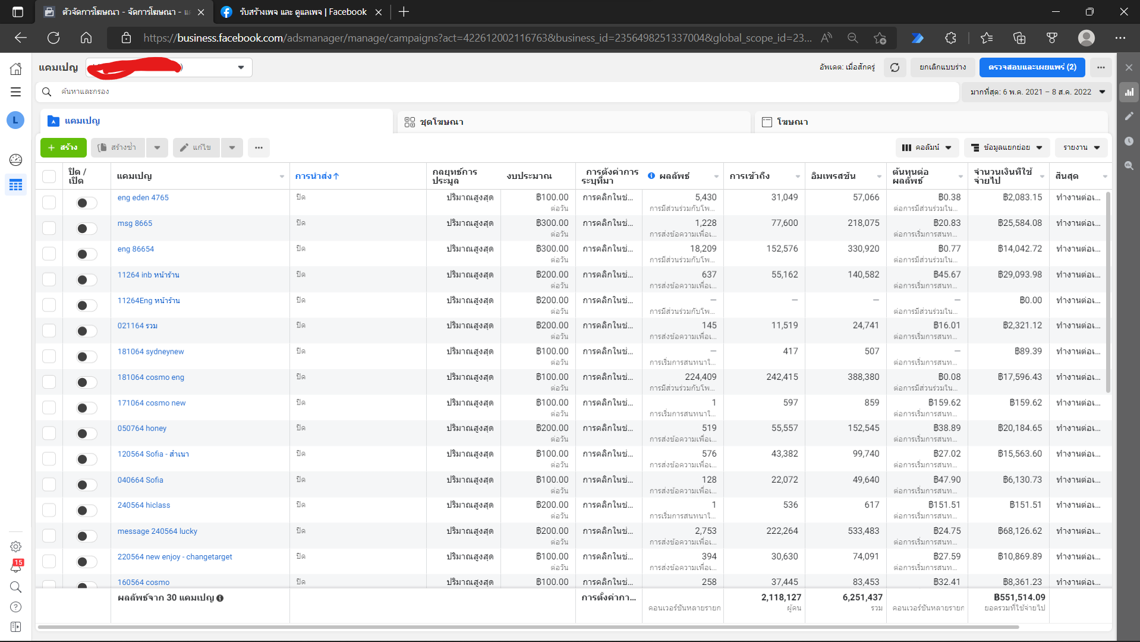Click the toolbar ellipsis next to edit button
This screenshot has width=1140, height=642.
(x=259, y=147)
